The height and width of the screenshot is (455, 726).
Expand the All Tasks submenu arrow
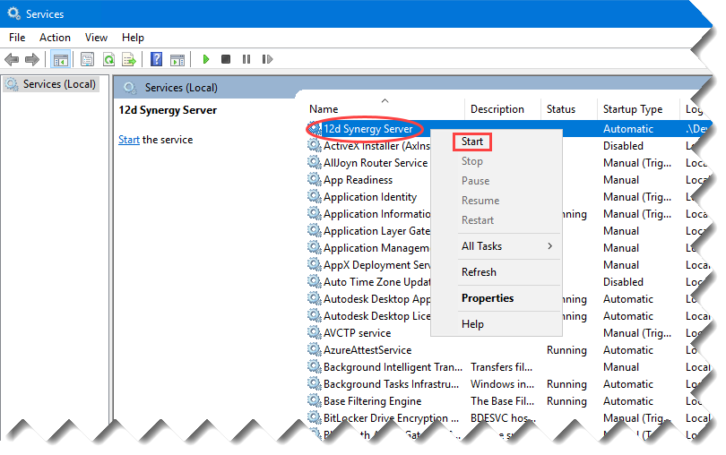click(550, 246)
